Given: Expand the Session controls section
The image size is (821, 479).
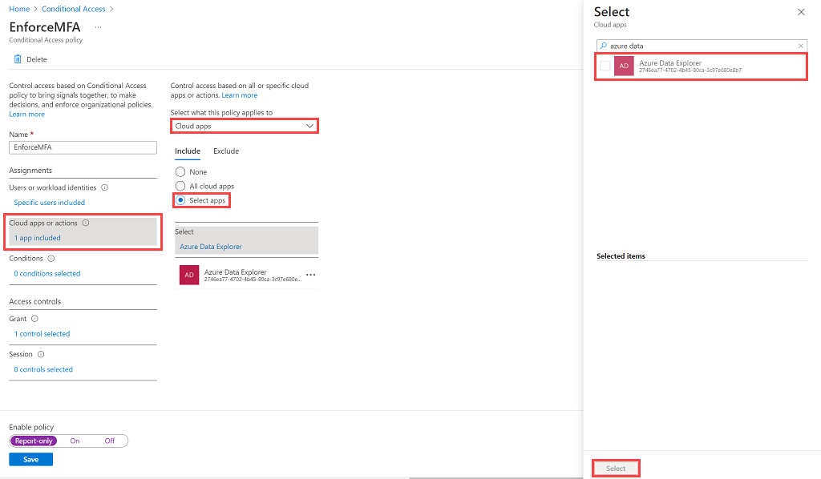Looking at the screenshot, I should (x=43, y=368).
